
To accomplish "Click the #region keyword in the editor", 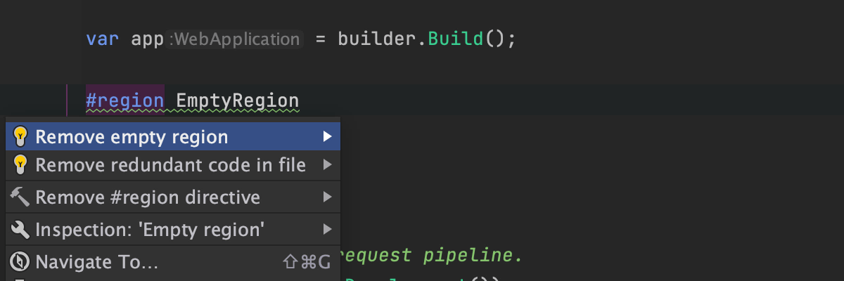I will 124,100.
